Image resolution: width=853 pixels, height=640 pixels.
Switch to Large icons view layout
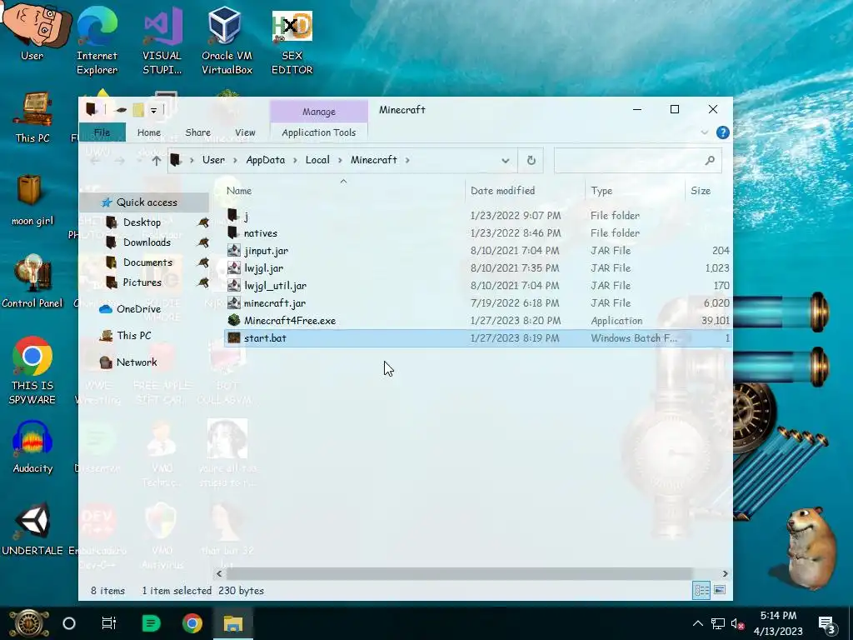pos(719,590)
